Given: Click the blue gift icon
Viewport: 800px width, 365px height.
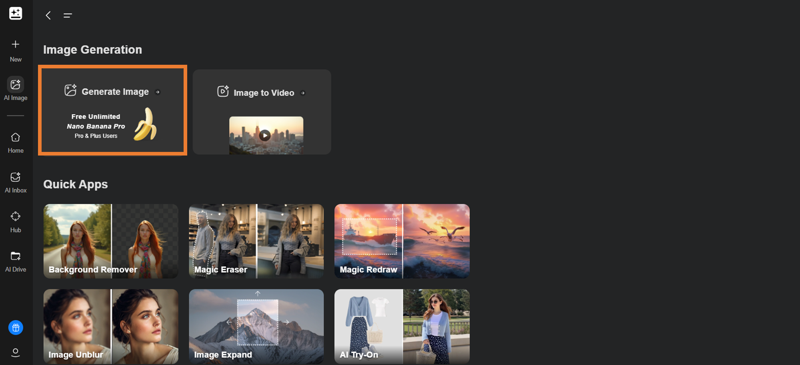Looking at the screenshot, I should pos(16,328).
